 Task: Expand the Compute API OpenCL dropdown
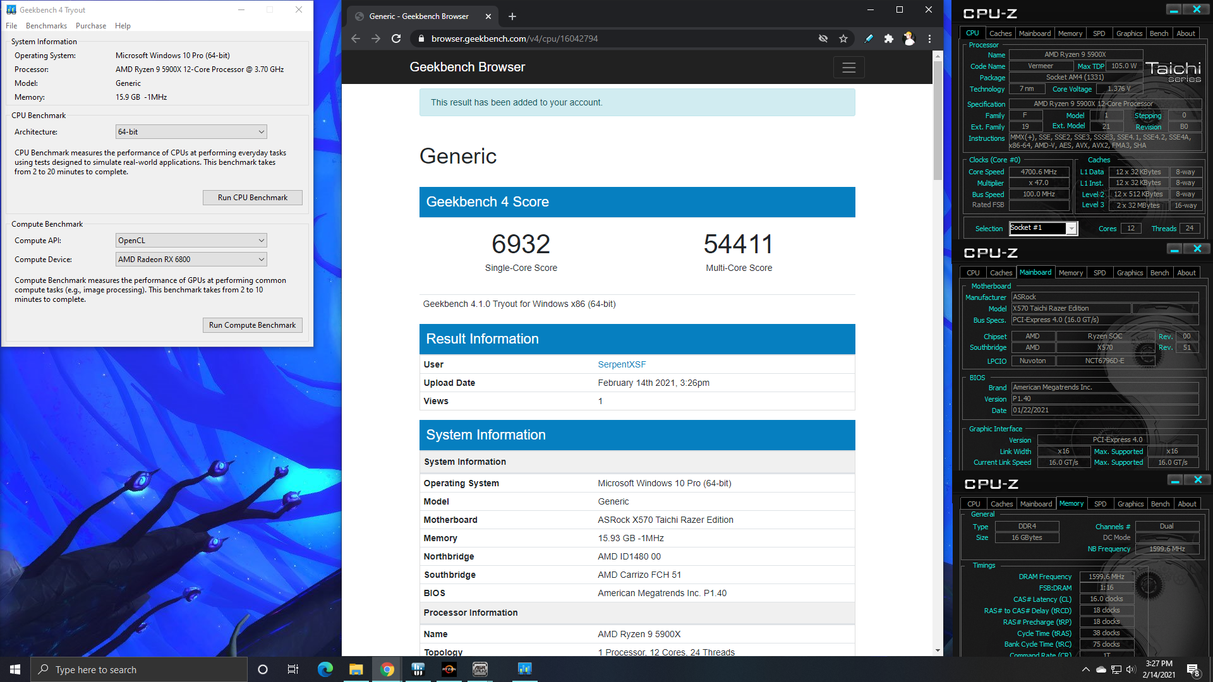point(191,241)
